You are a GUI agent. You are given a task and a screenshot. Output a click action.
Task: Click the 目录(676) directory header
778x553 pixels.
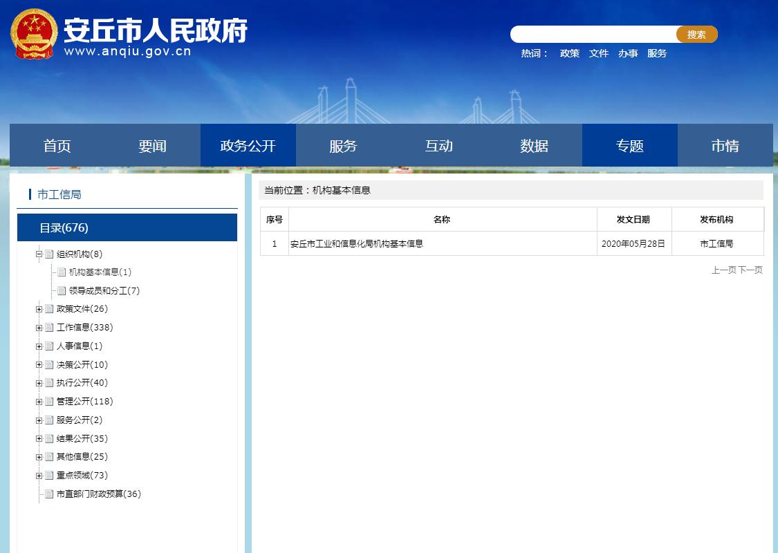[127, 227]
